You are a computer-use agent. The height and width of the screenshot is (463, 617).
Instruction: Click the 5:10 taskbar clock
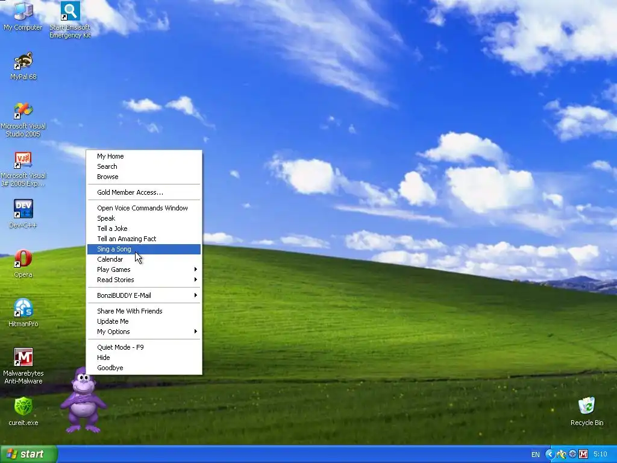click(600, 455)
